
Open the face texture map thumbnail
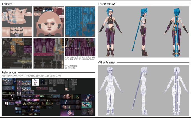coord(49,21)
